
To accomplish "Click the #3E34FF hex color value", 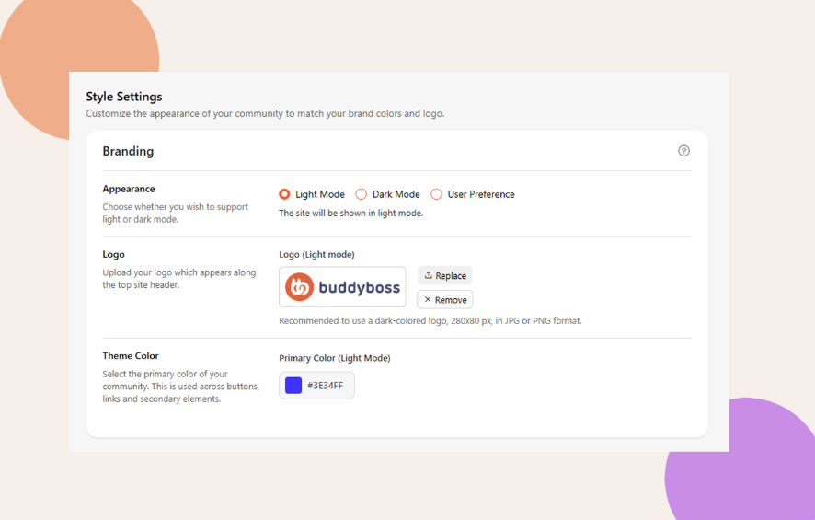I will (x=325, y=386).
